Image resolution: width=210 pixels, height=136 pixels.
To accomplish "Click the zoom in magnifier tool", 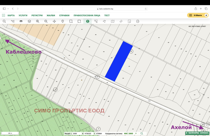I will 38,21.
